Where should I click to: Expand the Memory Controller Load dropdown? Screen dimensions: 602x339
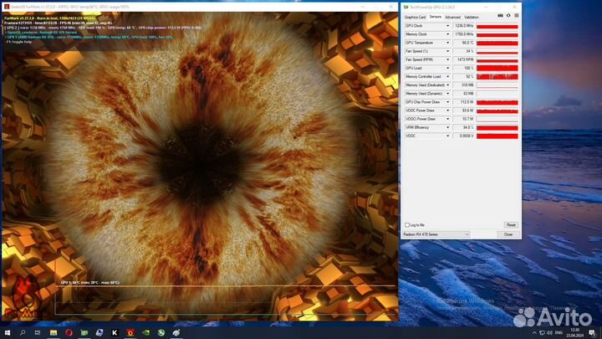pos(447,76)
